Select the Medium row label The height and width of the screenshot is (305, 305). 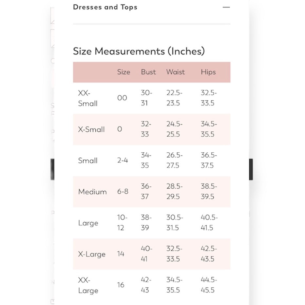pyautogui.click(x=92, y=192)
